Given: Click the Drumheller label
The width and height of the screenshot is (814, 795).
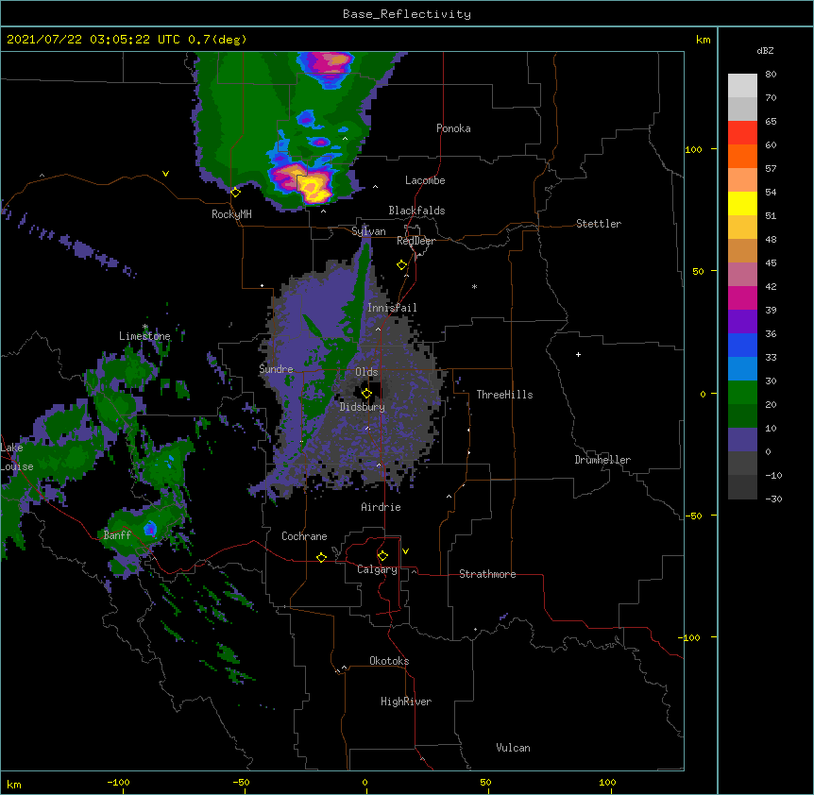Looking at the screenshot, I should [x=602, y=460].
